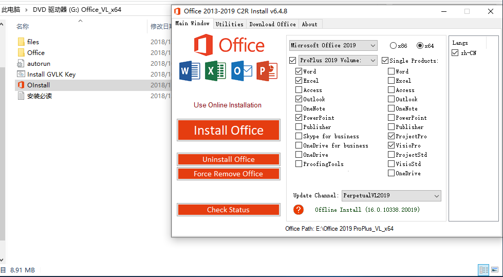Click the PowerPoint app icon
The height and width of the screenshot is (277, 503).
pyautogui.click(x=267, y=70)
